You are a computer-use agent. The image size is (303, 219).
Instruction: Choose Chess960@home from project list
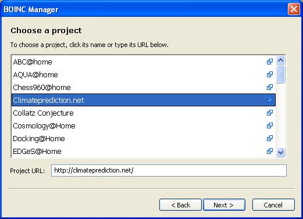[144, 87]
